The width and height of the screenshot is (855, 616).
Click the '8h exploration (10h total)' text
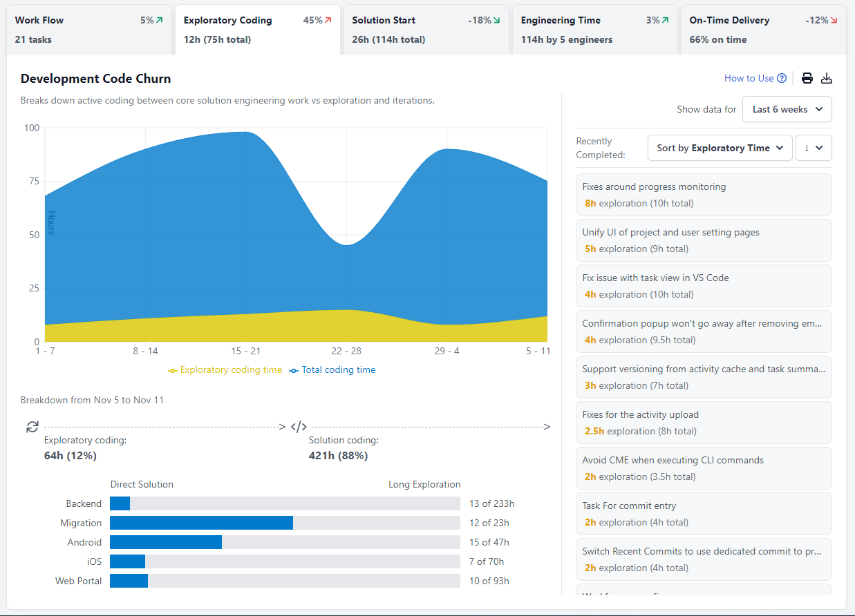coord(639,203)
